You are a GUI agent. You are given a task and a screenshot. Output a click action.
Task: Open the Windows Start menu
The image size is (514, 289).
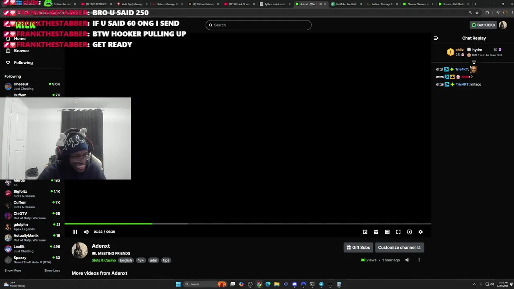tap(178, 284)
